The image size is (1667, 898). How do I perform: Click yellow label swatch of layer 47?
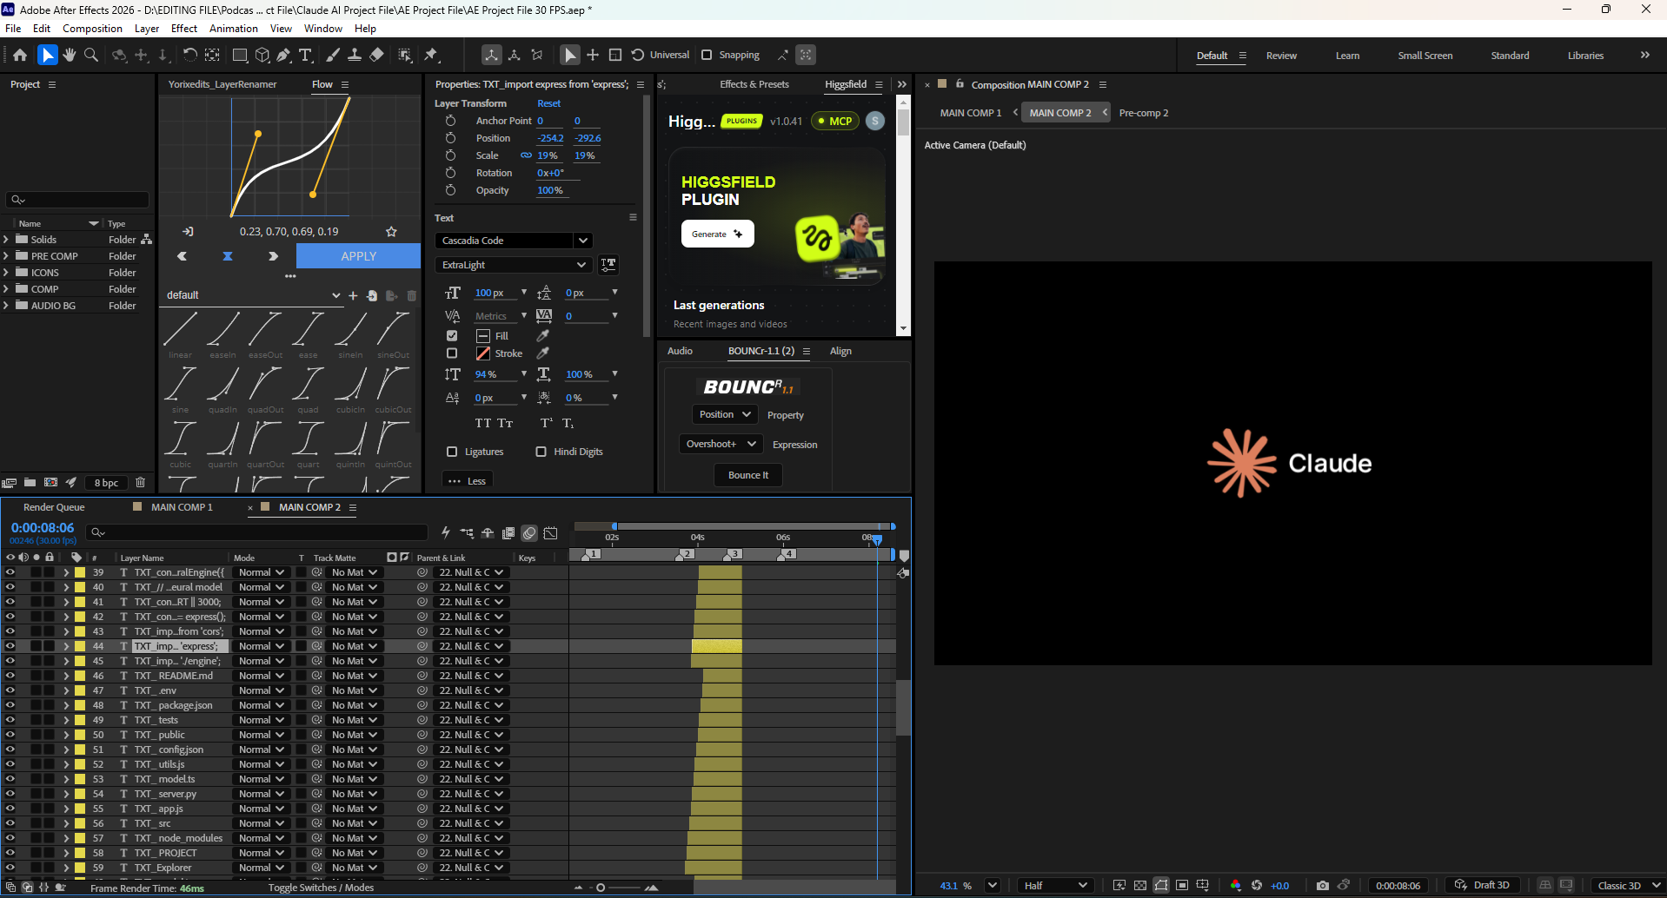(80, 690)
